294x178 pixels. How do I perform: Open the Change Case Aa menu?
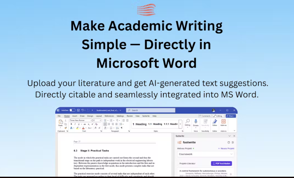[x=90, y=128]
